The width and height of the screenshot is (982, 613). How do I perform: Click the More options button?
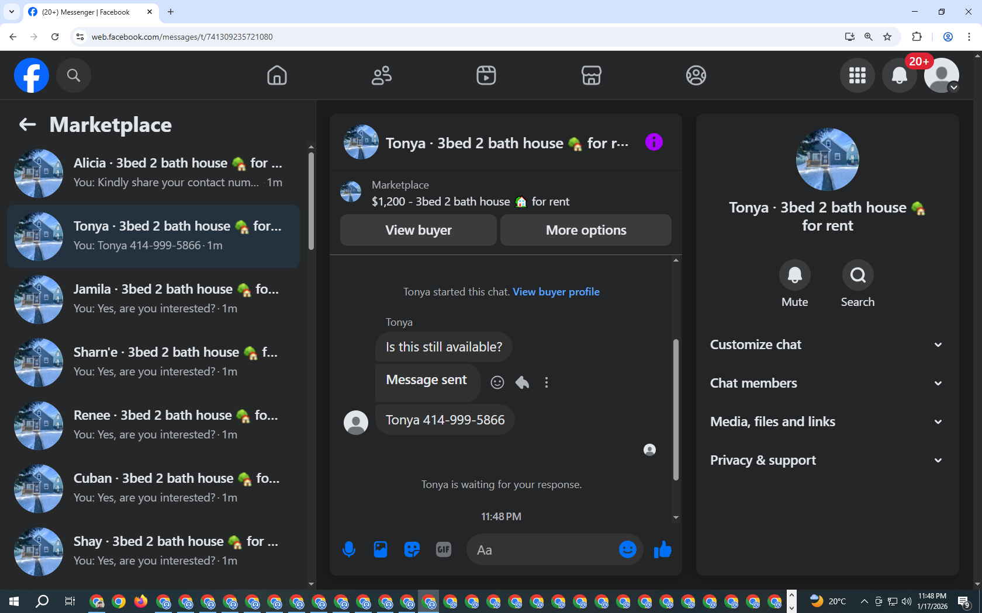click(586, 230)
